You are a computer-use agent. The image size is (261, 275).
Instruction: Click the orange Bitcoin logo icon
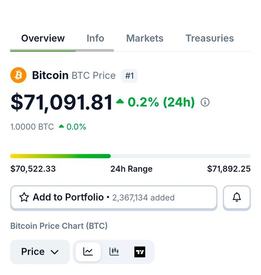point(18,76)
